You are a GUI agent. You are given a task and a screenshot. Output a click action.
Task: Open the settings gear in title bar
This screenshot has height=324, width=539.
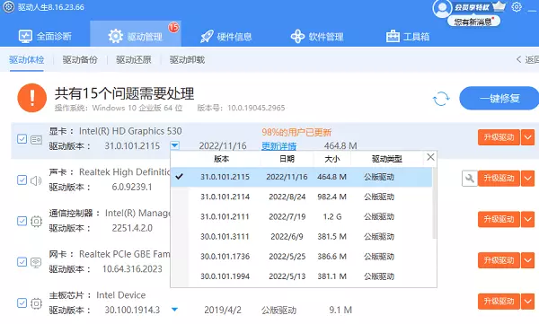coord(517,6)
